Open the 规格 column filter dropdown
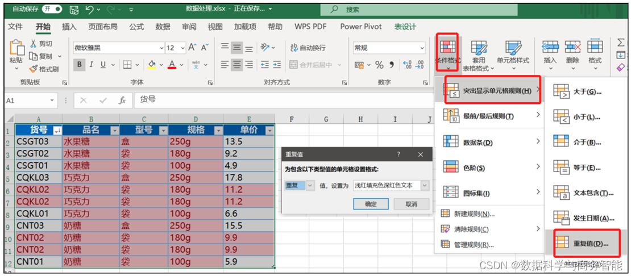 click(x=217, y=130)
